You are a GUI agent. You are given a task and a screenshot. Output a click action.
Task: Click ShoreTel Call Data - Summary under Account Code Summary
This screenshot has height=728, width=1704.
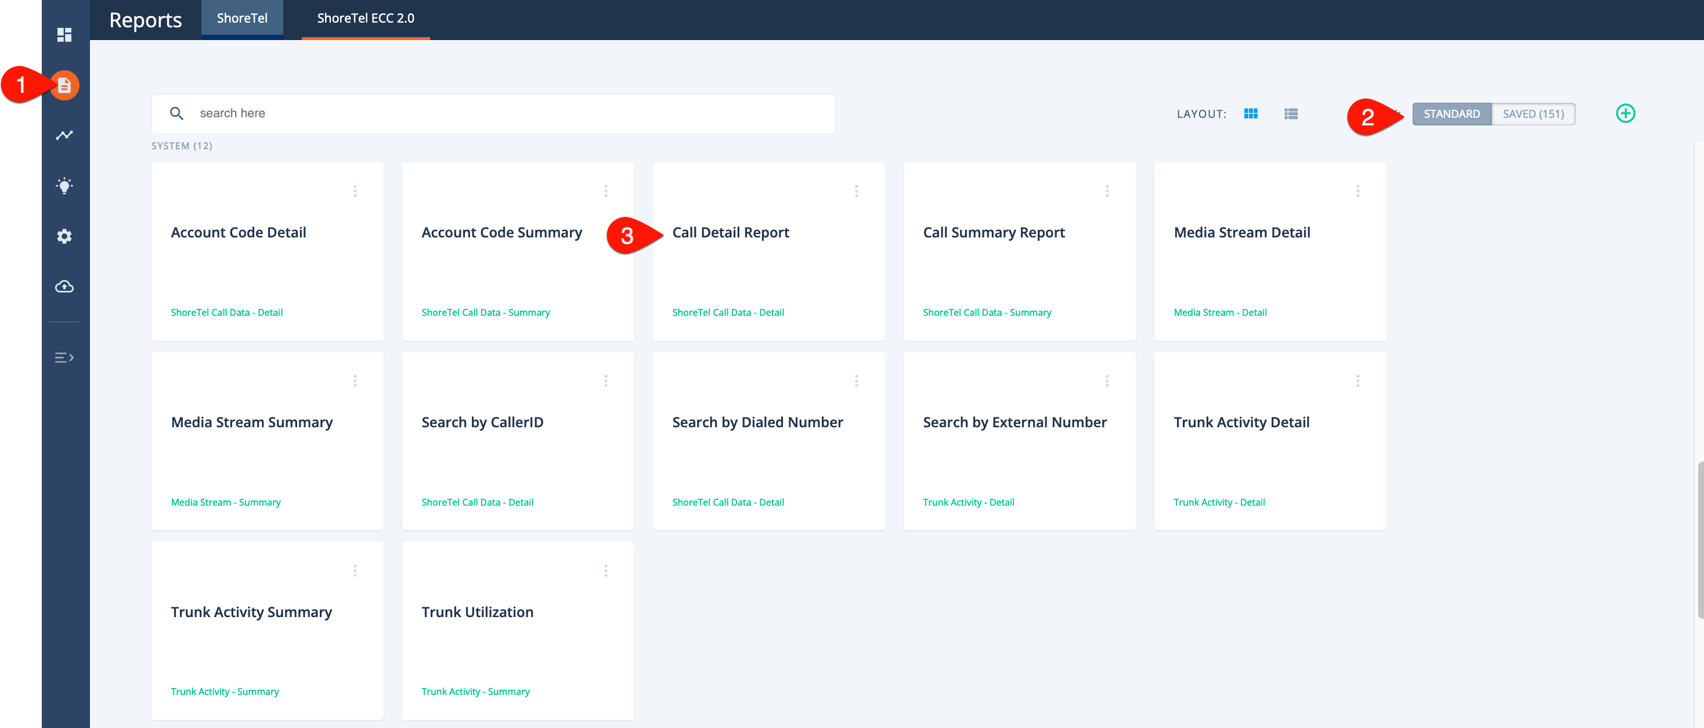pyautogui.click(x=486, y=312)
